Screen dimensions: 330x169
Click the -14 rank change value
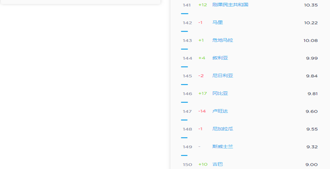coord(202,111)
